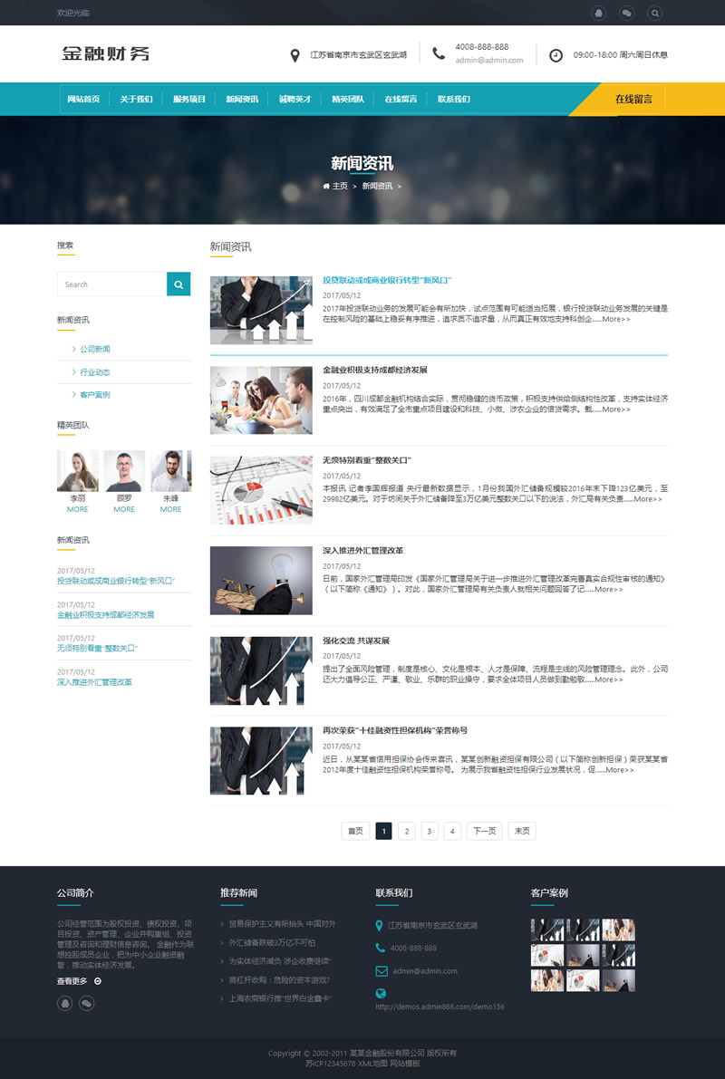Click 李丽's MORE link under 精英团队
The height and width of the screenshot is (1079, 725).
(77, 509)
